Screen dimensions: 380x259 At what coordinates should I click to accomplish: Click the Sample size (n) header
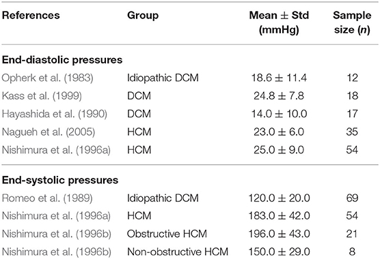(352, 22)
